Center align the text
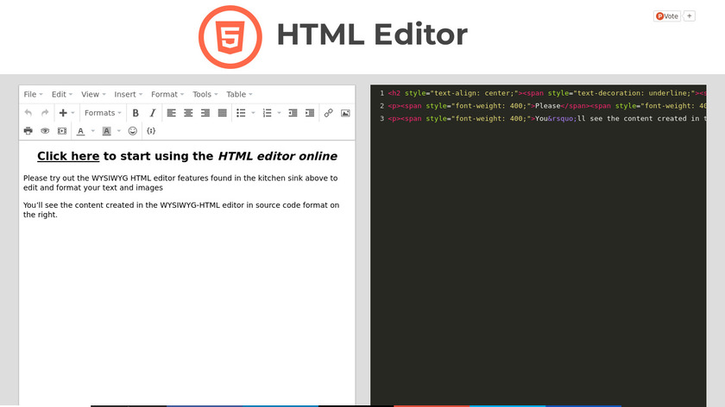 188,113
